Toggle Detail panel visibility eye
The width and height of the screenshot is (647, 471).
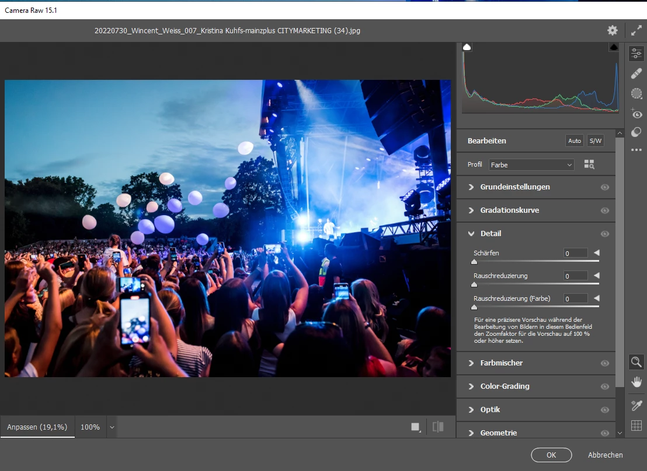click(605, 234)
